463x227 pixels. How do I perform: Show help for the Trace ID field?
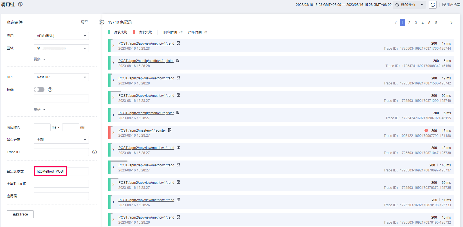coord(95,152)
